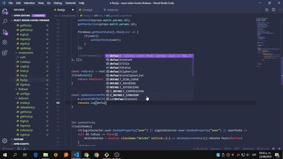Click the Go Live status bar button

coord(263,149)
